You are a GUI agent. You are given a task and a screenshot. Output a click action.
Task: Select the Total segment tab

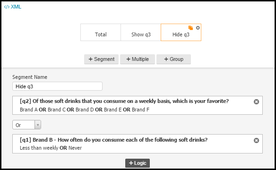tap(101, 33)
